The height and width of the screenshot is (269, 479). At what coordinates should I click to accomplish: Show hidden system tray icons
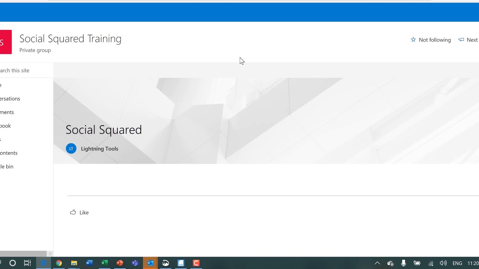click(377, 263)
